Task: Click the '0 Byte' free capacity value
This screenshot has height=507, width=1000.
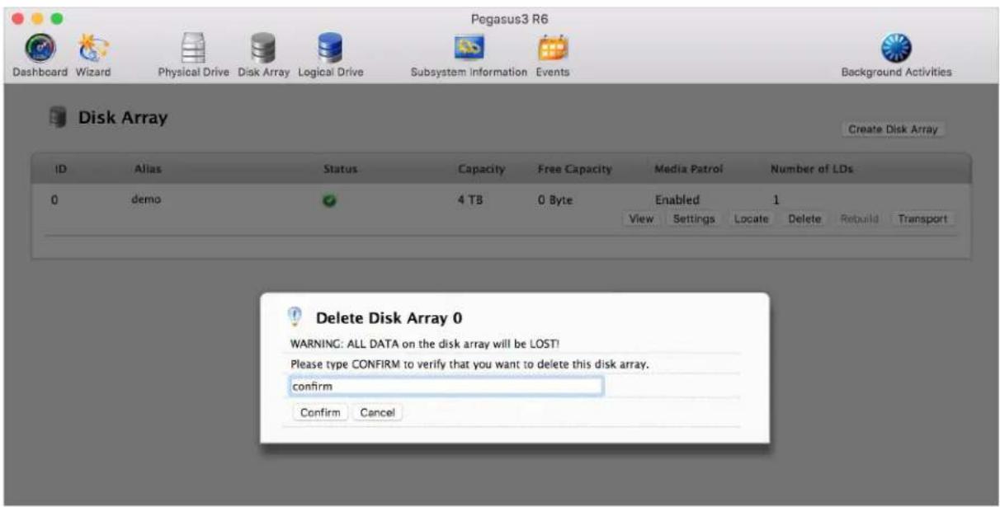Action: click(x=554, y=200)
